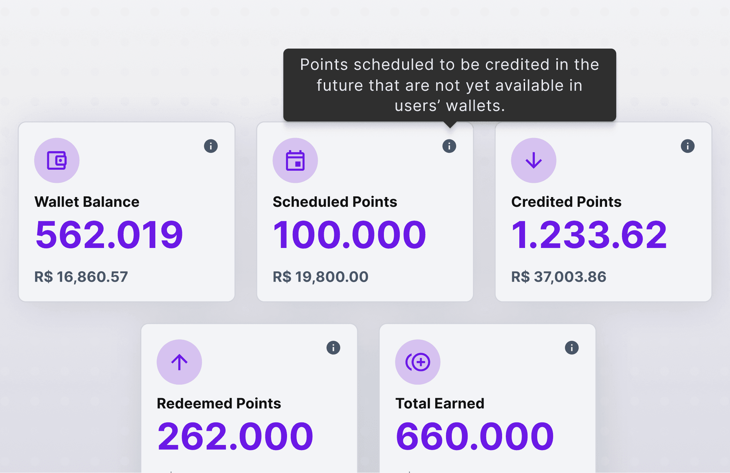
Task: Click the Scheduled Points info icon
Action: pyautogui.click(x=449, y=146)
